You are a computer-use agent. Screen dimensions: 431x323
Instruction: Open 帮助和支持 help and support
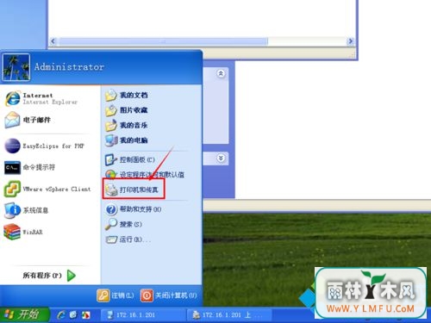134,209
